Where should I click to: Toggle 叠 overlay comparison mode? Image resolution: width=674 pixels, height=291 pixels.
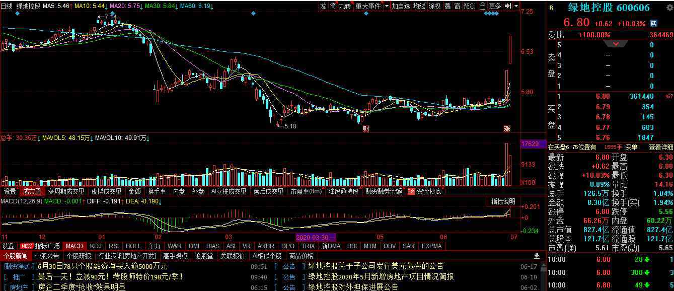pyautogui.click(x=447, y=6)
